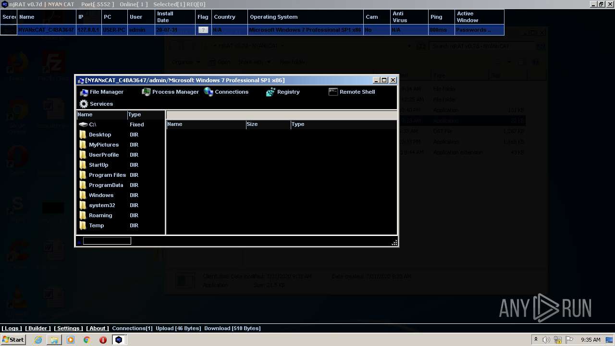The height and width of the screenshot is (346, 615).
Task: Open the Temp folder icon
Action: [x=83, y=225]
